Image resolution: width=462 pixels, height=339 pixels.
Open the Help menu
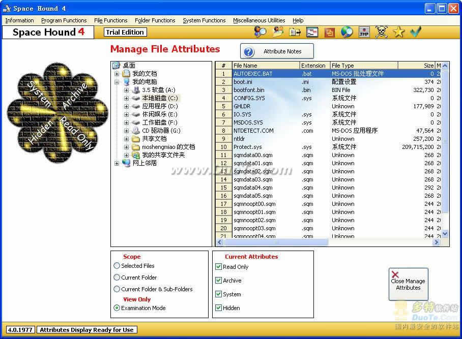(x=298, y=20)
